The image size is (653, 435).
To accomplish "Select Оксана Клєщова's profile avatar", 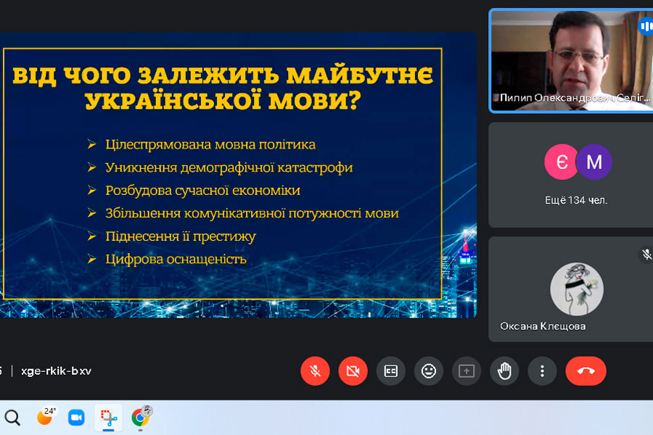I will [x=577, y=289].
